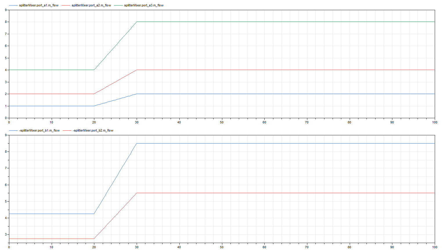
Task: Click green curve's corner at time 30
Action: point(137,22)
